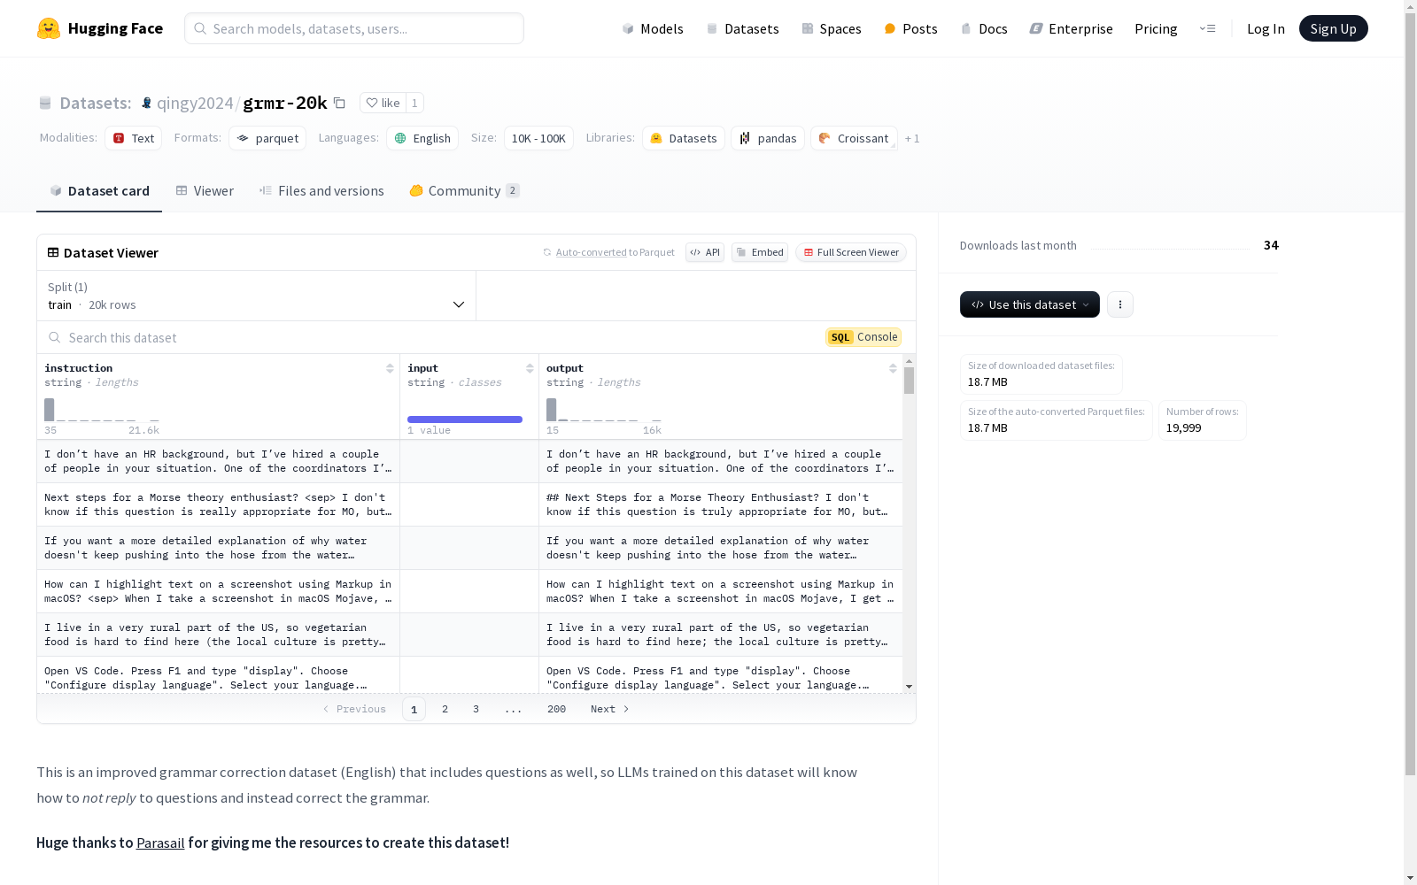Open the three-dot dataset options menu
The image size is (1417, 885).
[x=1120, y=304]
